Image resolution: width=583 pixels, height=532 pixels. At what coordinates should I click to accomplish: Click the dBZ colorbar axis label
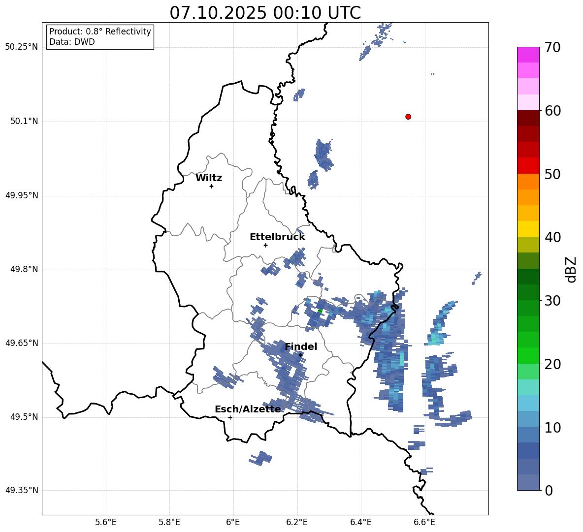click(x=572, y=269)
